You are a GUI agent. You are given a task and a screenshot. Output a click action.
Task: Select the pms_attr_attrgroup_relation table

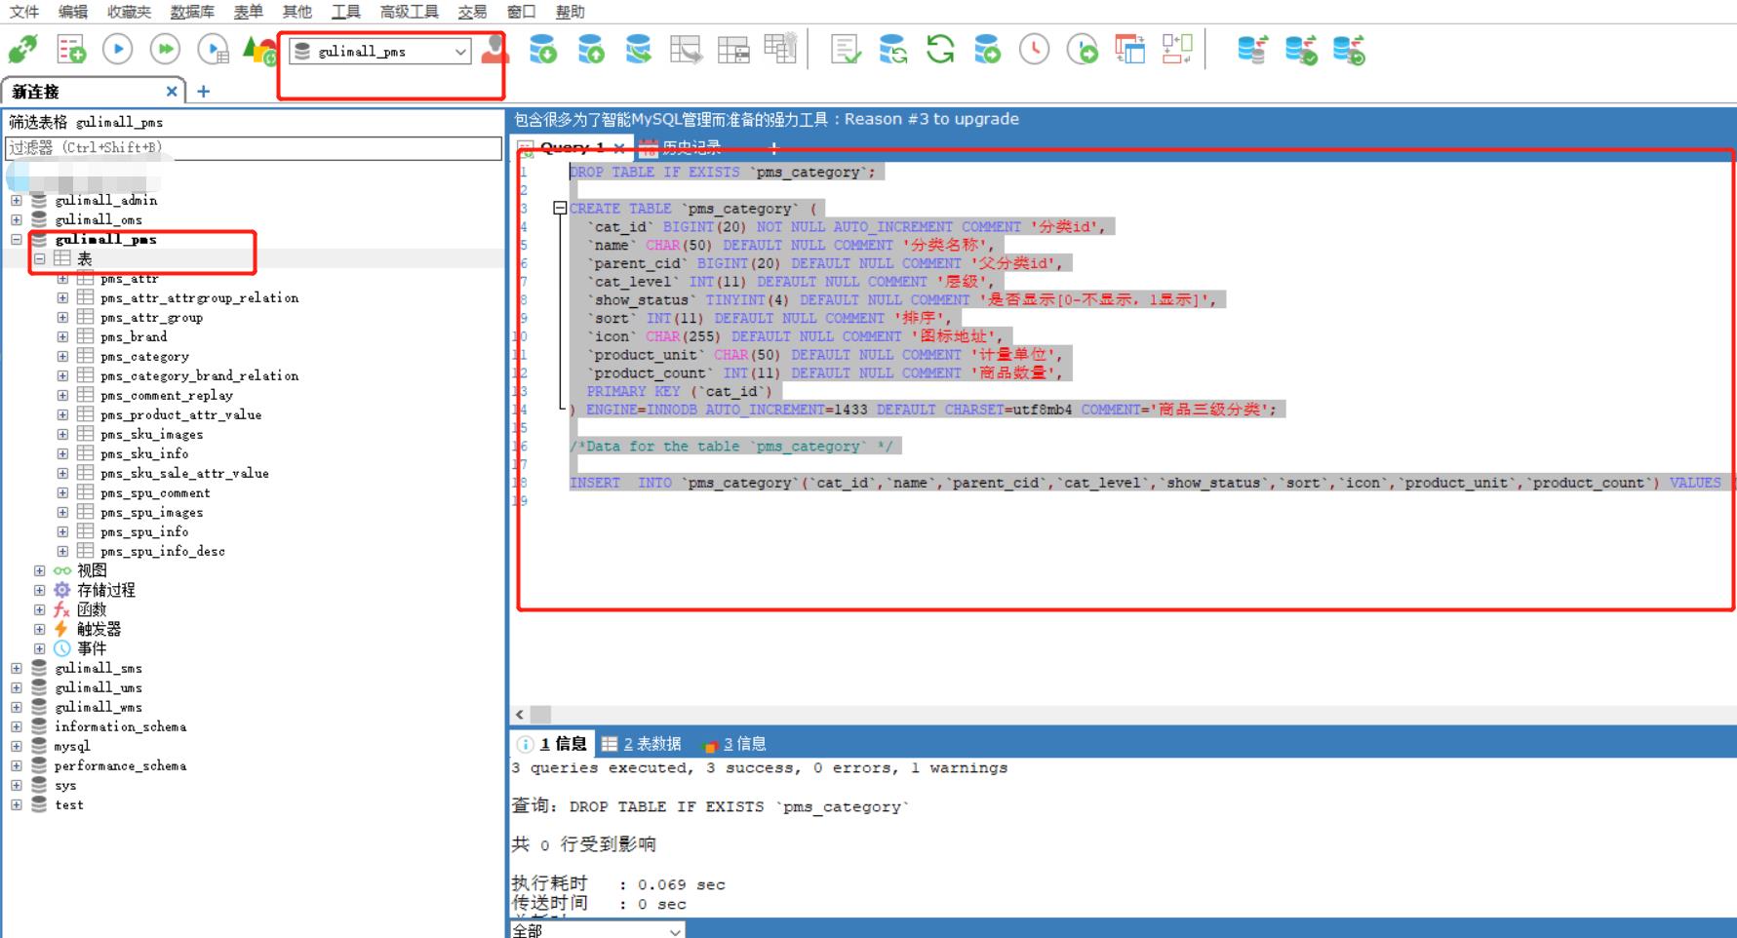point(199,297)
